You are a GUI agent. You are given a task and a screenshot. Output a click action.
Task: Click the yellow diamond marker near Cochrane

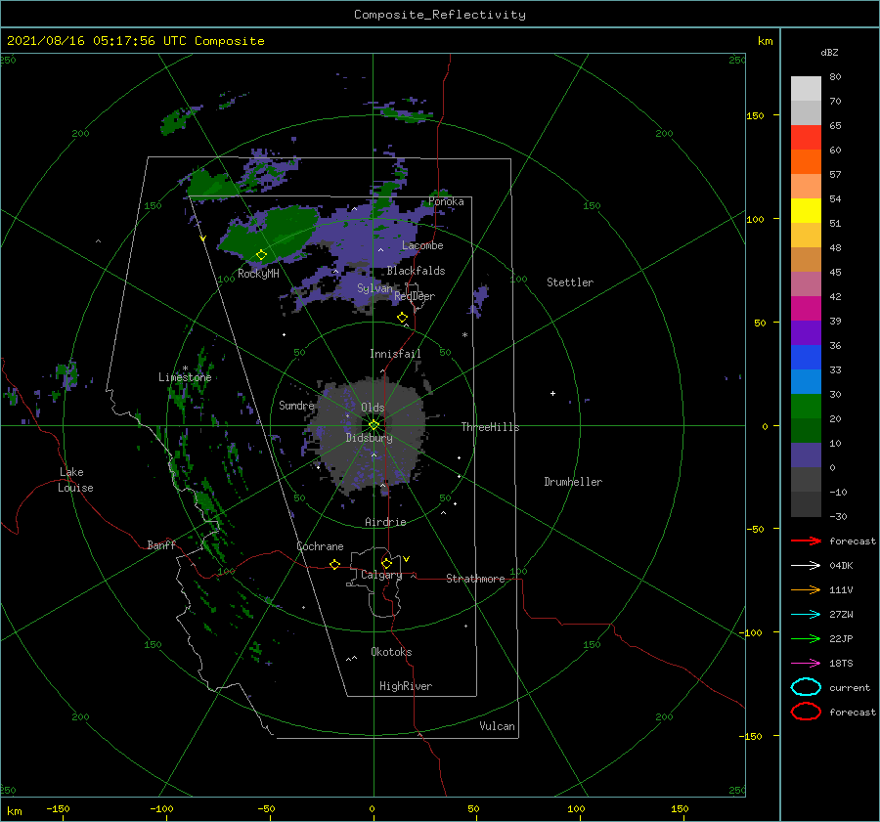(x=335, y=564)
